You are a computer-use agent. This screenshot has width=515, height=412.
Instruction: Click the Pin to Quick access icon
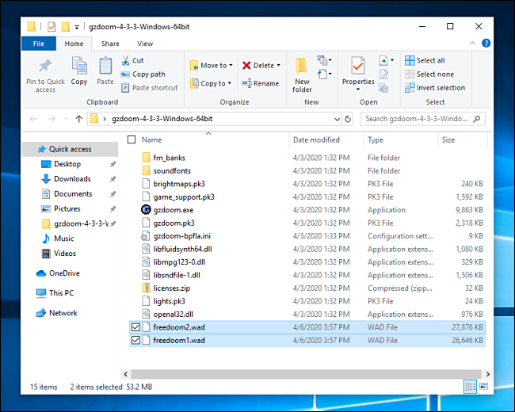coord(45,67)
